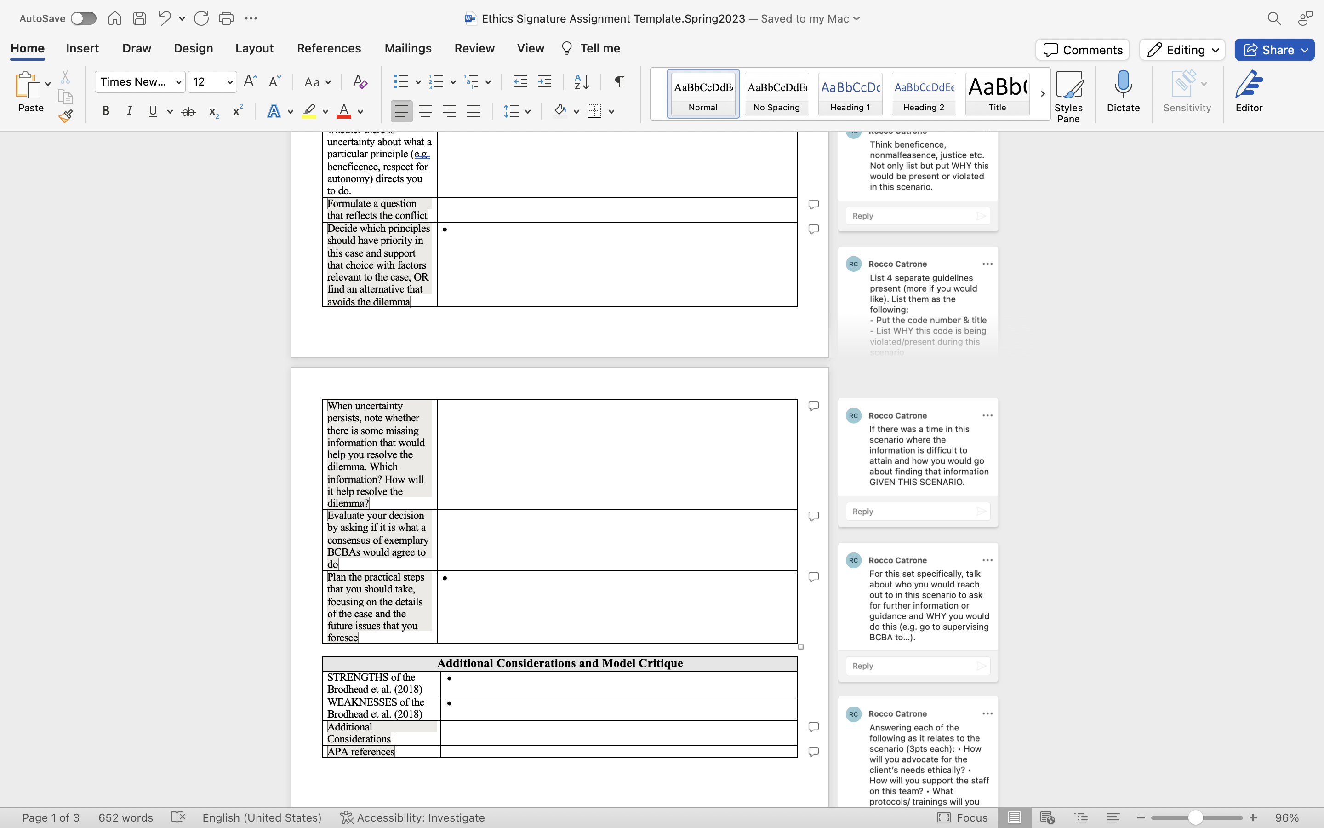Click English (United States) language setting
1324x828 pixels.
point(262,817)
